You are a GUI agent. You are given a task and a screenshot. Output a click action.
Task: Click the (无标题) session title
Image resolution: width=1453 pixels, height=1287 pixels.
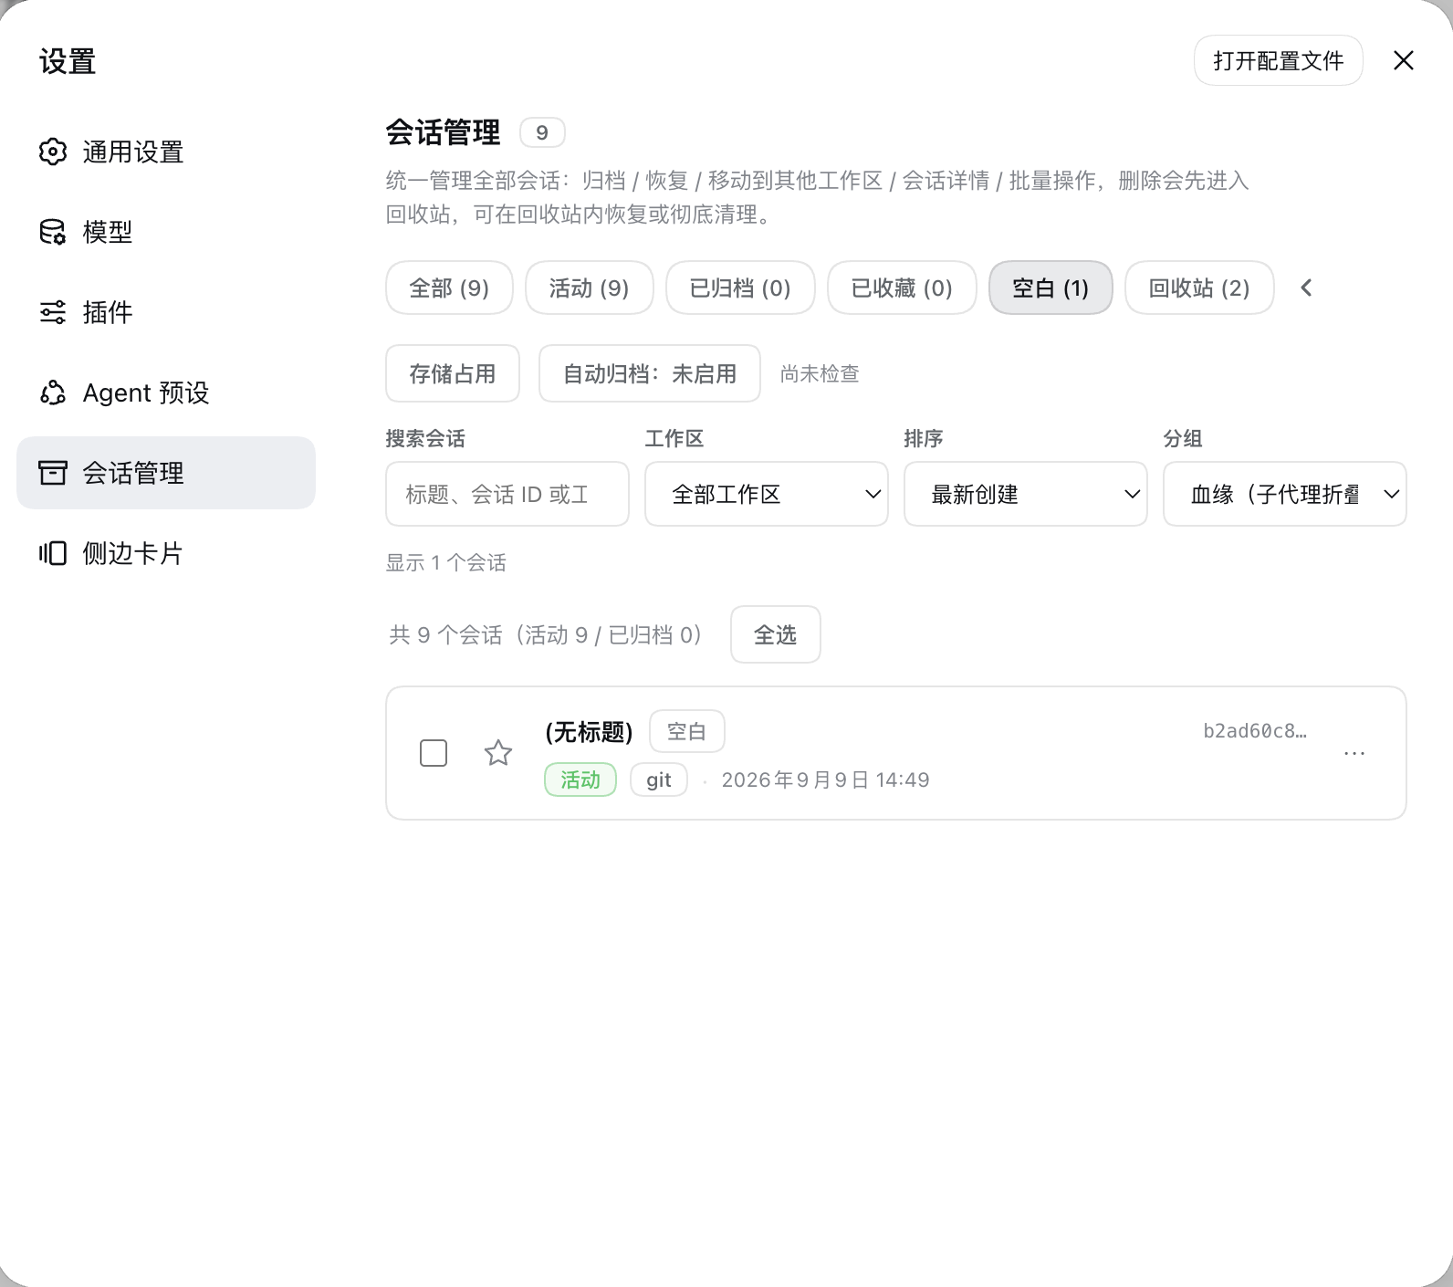click(x=589, y=731)
